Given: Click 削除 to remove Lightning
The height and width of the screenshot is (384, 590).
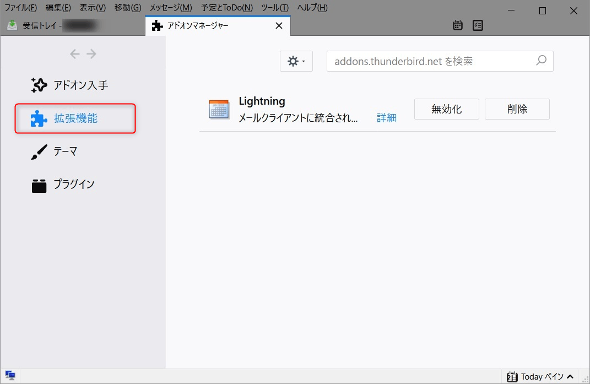Looking at the screenshot, I should click(517, 109).
